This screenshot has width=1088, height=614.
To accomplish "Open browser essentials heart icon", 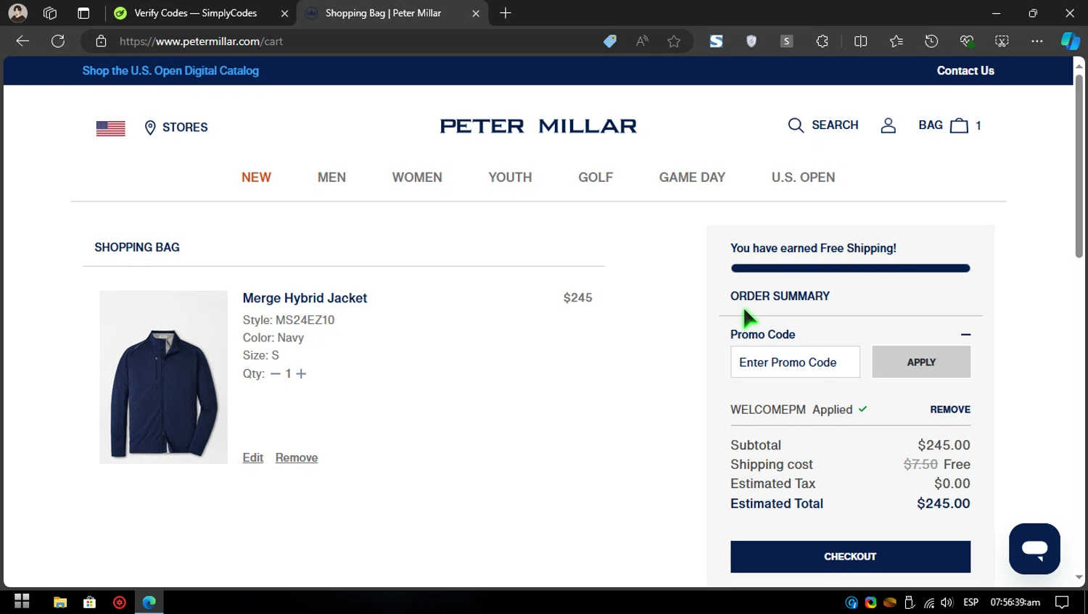I will [966, 41].
